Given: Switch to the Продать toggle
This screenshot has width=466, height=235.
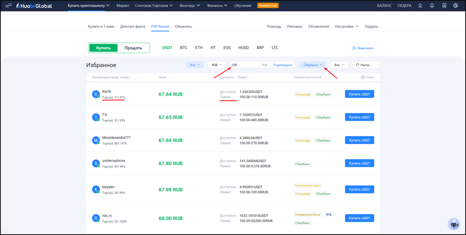Looking at the screenshot, I should tap(133, 48).
